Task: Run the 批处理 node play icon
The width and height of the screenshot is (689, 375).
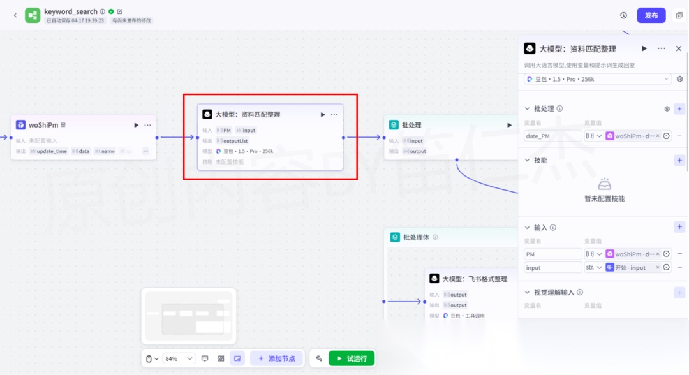Action: click(509, 125)
